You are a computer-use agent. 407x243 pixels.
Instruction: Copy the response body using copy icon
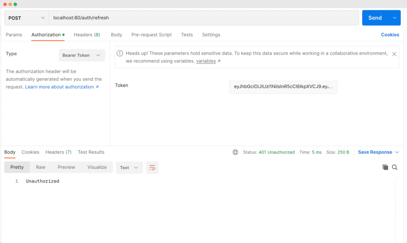[x=385, y=167]
